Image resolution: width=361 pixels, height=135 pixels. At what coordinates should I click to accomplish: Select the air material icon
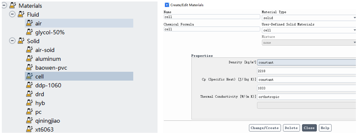[30, 23]
